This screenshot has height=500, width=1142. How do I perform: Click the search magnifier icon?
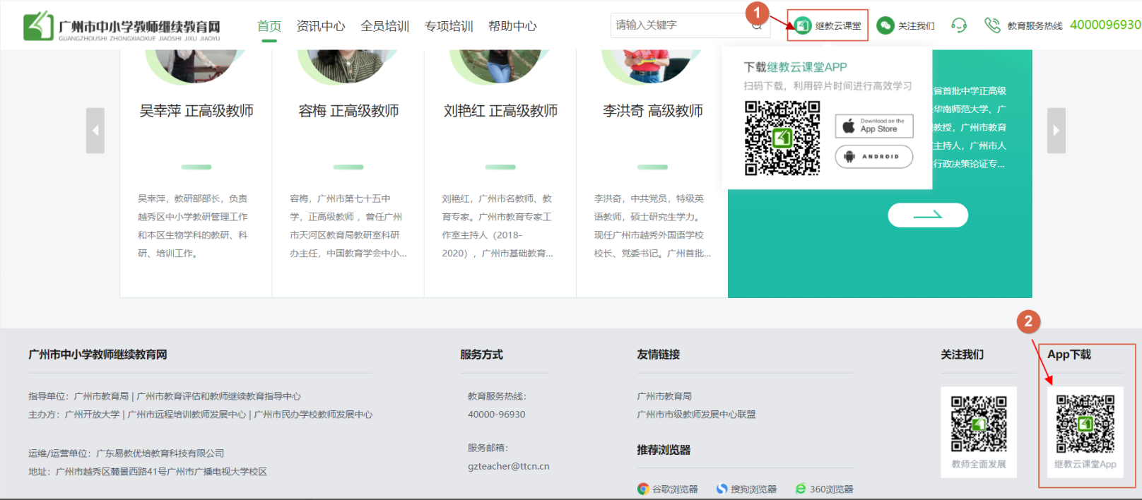[x=757, y=26]
